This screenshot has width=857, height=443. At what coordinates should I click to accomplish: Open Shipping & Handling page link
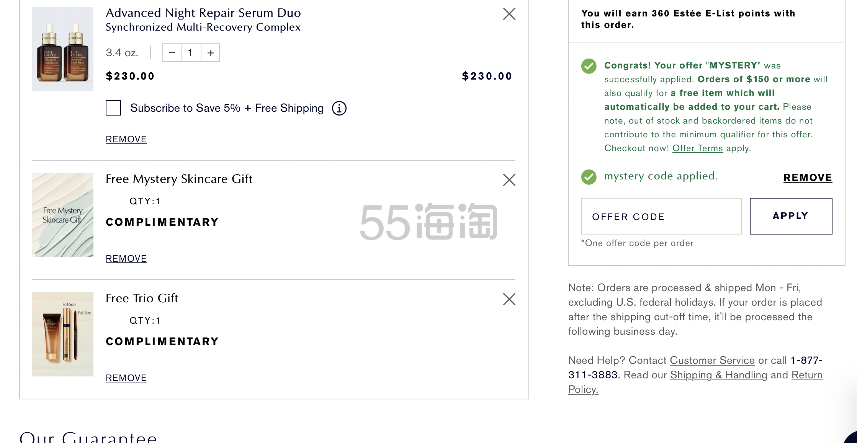tap(718, 375)
